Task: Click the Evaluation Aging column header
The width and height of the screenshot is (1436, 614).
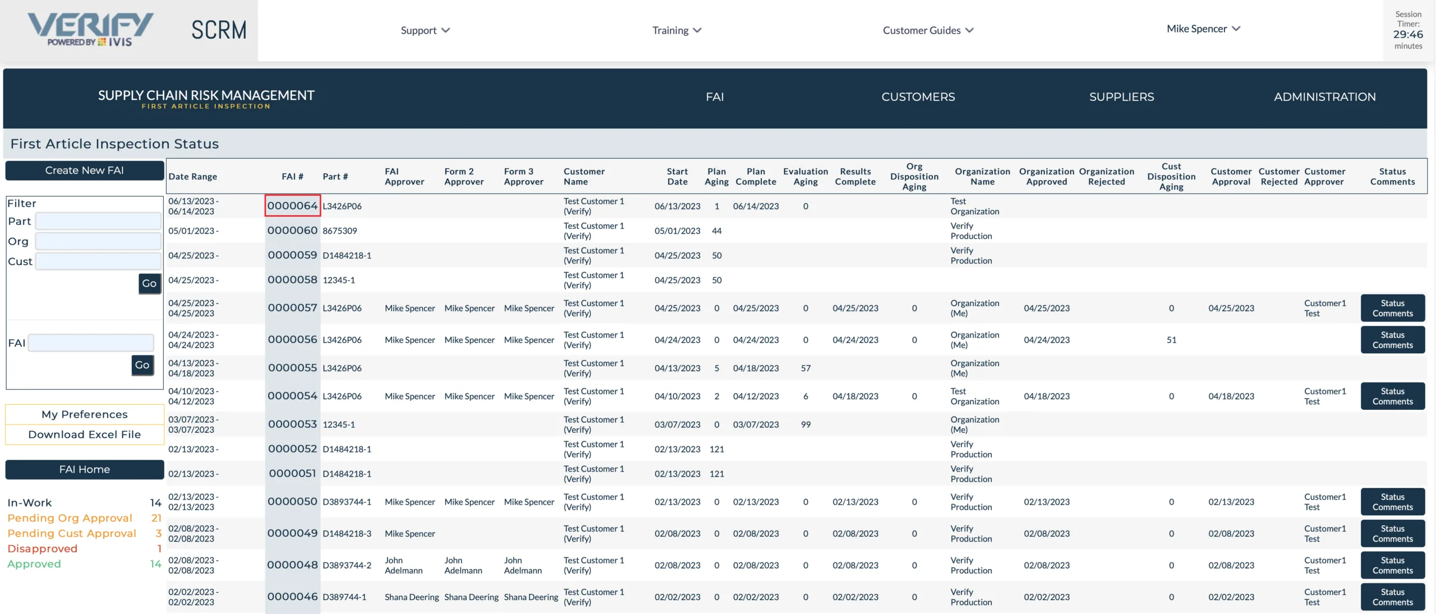Action: [x=806, y=177]
